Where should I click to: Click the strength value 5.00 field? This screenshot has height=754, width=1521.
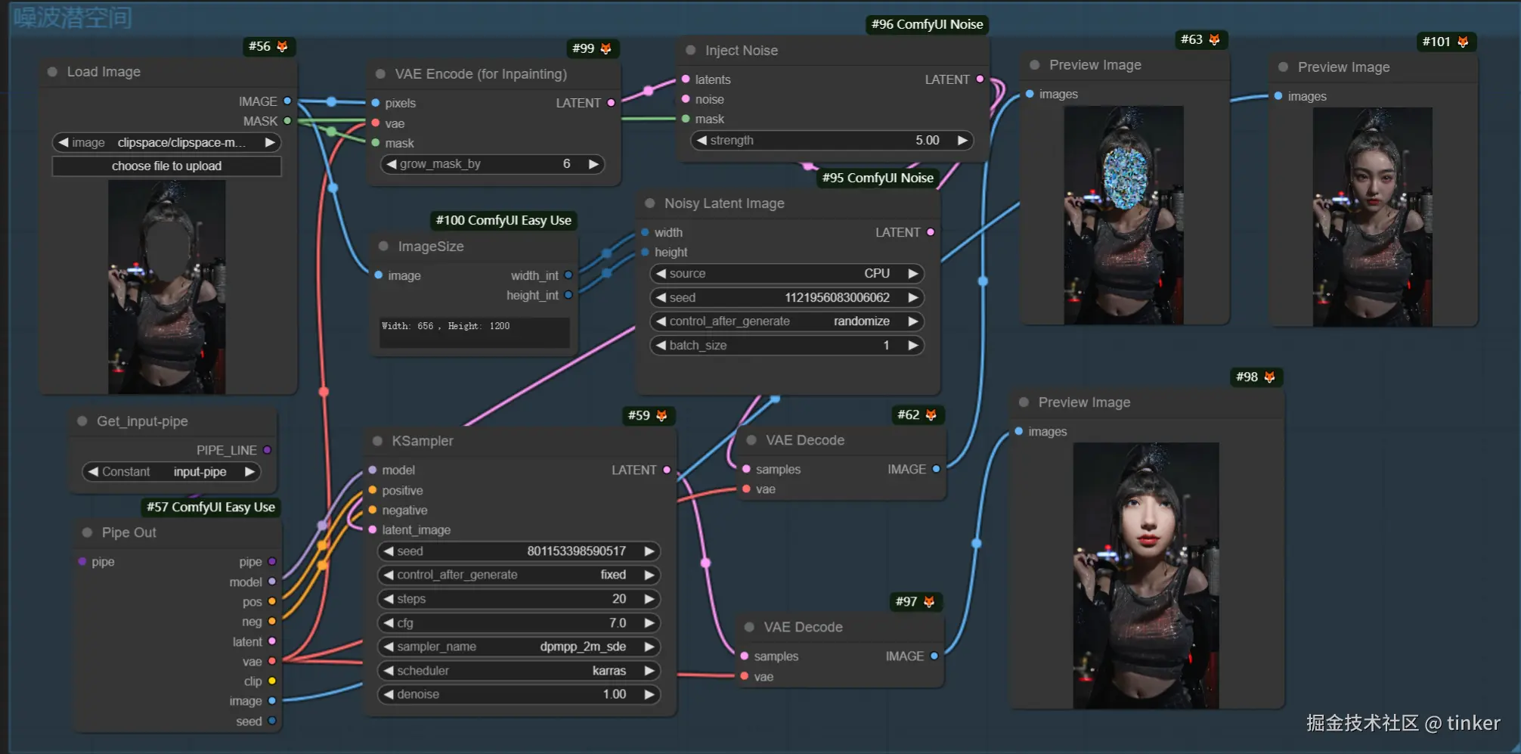(x=928, y=141)
